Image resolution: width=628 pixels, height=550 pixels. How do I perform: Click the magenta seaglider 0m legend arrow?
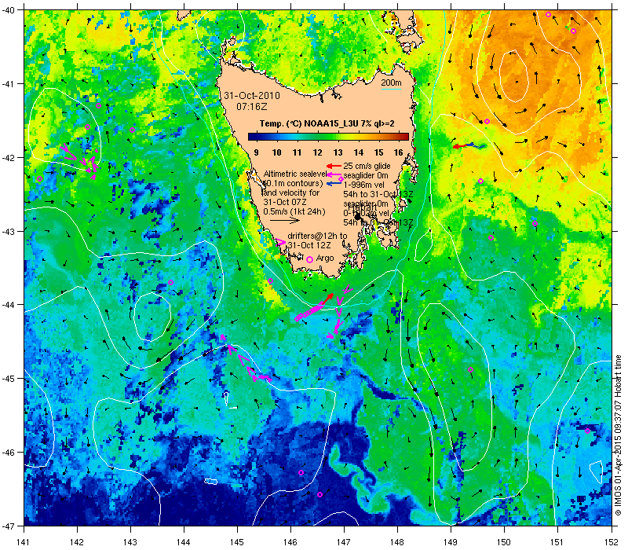334,174
